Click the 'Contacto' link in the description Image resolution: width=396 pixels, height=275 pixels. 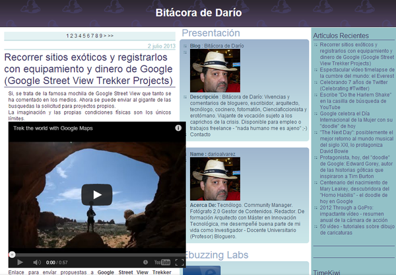click(200, 134)
